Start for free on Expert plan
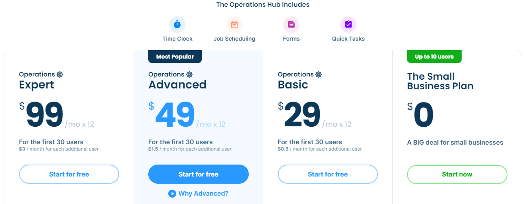This screenshot has width=527, height=204. click(x=69, y=174)
